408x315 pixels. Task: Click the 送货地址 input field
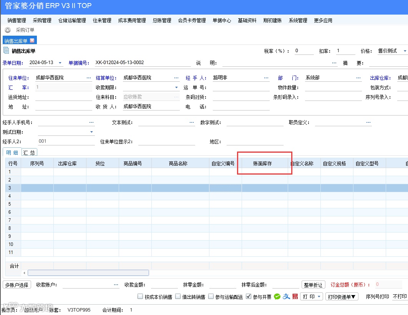[63, 97]
